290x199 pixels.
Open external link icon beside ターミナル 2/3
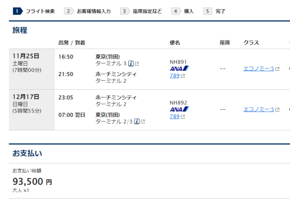[143, 122]
